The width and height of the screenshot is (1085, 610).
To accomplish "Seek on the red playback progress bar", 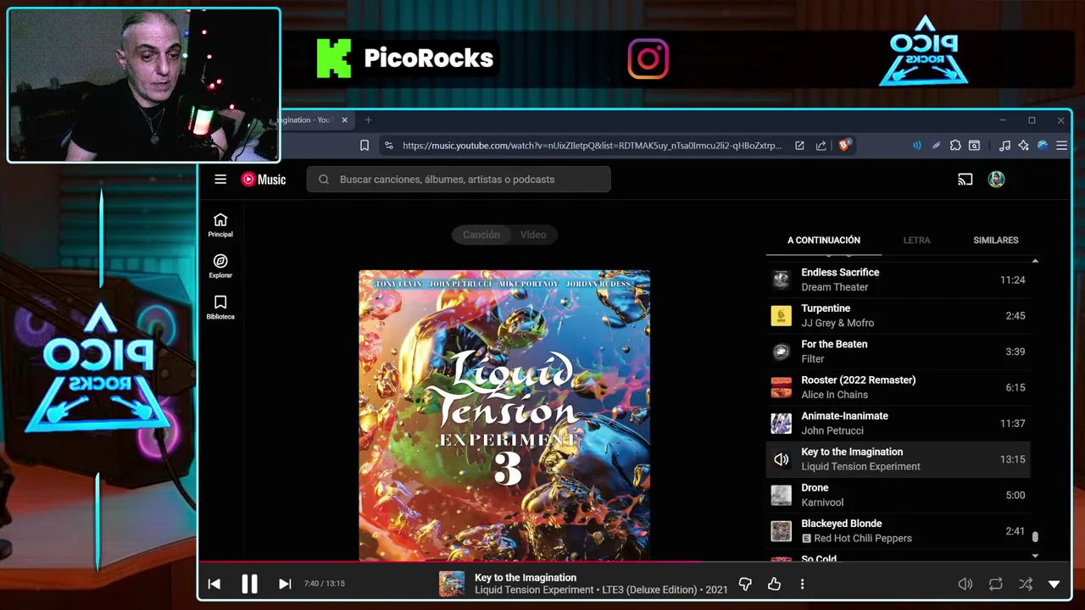I will click(x=634, y=561).
